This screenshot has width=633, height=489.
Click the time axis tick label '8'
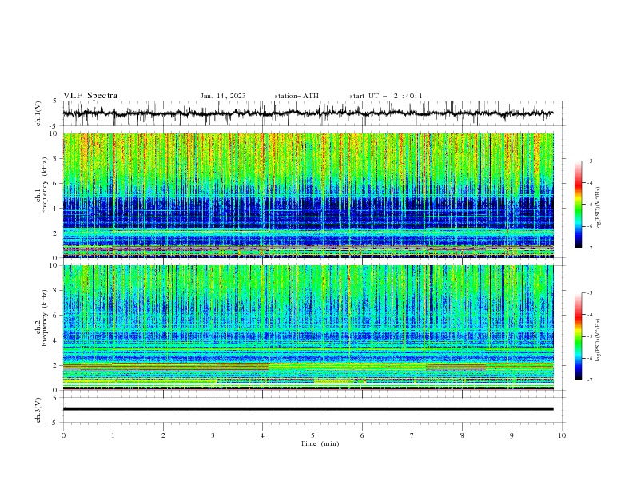462,435
